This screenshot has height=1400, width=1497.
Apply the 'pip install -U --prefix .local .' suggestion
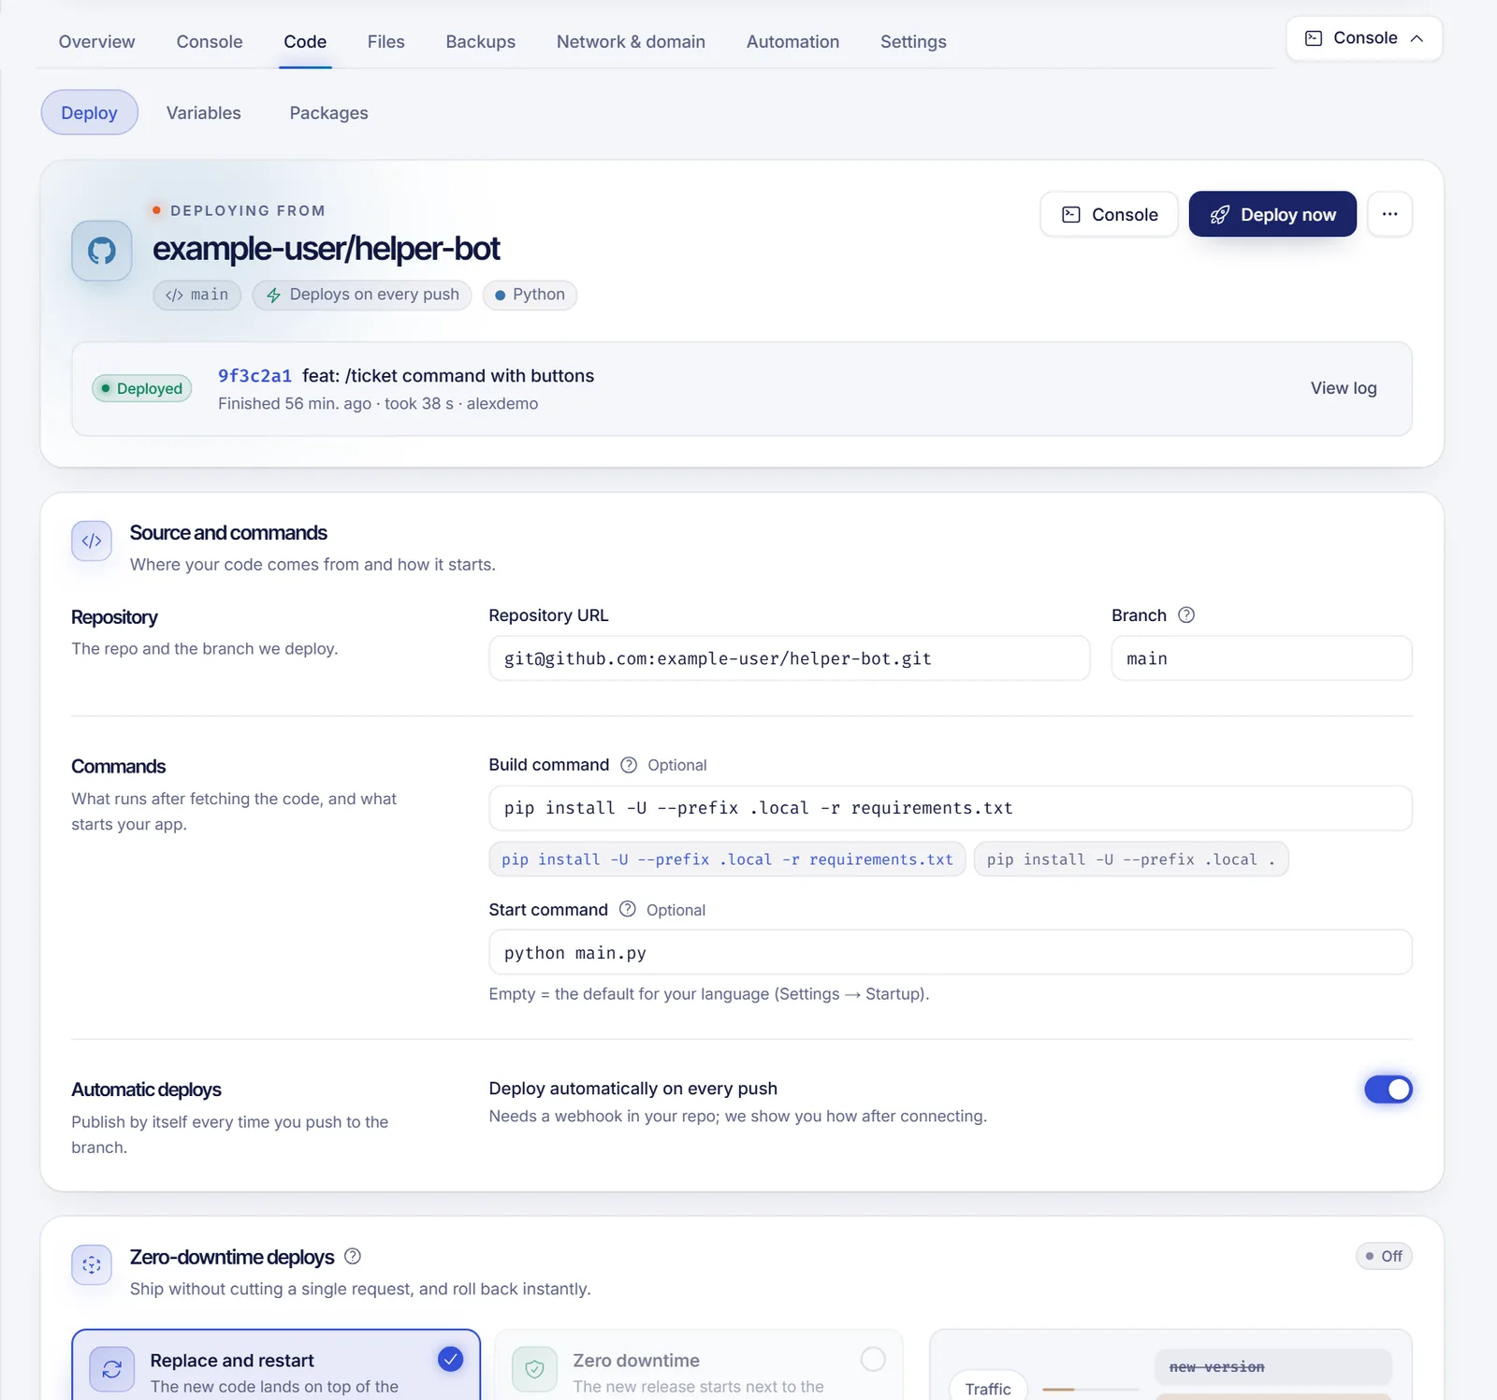point(1131,859)
